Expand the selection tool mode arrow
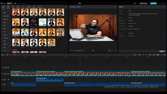This screenshot has width=167, height=94. (x=4, y=55)
